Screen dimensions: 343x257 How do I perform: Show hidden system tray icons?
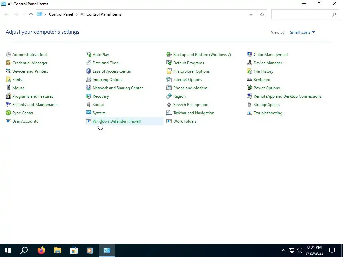click(283, 250)
